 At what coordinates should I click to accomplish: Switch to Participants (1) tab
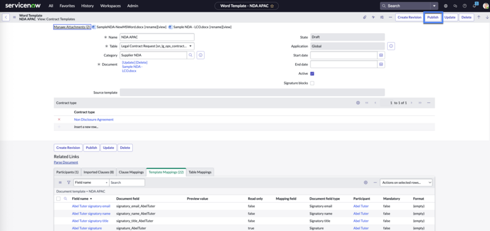[67, 172]
